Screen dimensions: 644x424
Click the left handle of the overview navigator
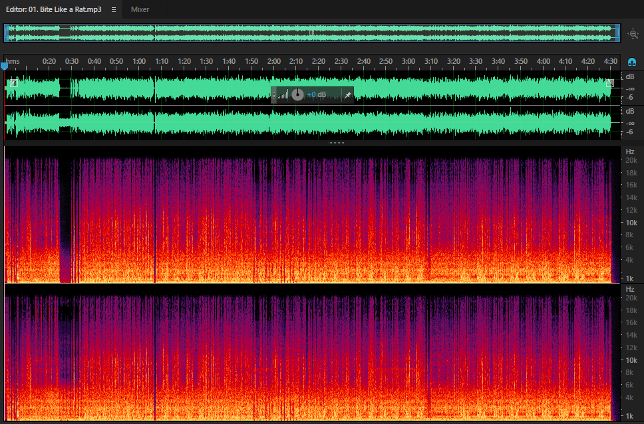click(x=6, y=33)
